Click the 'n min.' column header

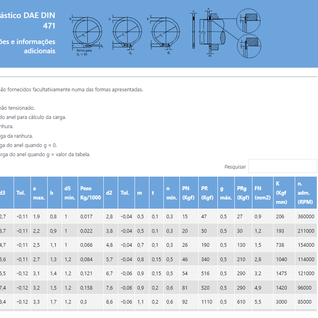point(171,193)
